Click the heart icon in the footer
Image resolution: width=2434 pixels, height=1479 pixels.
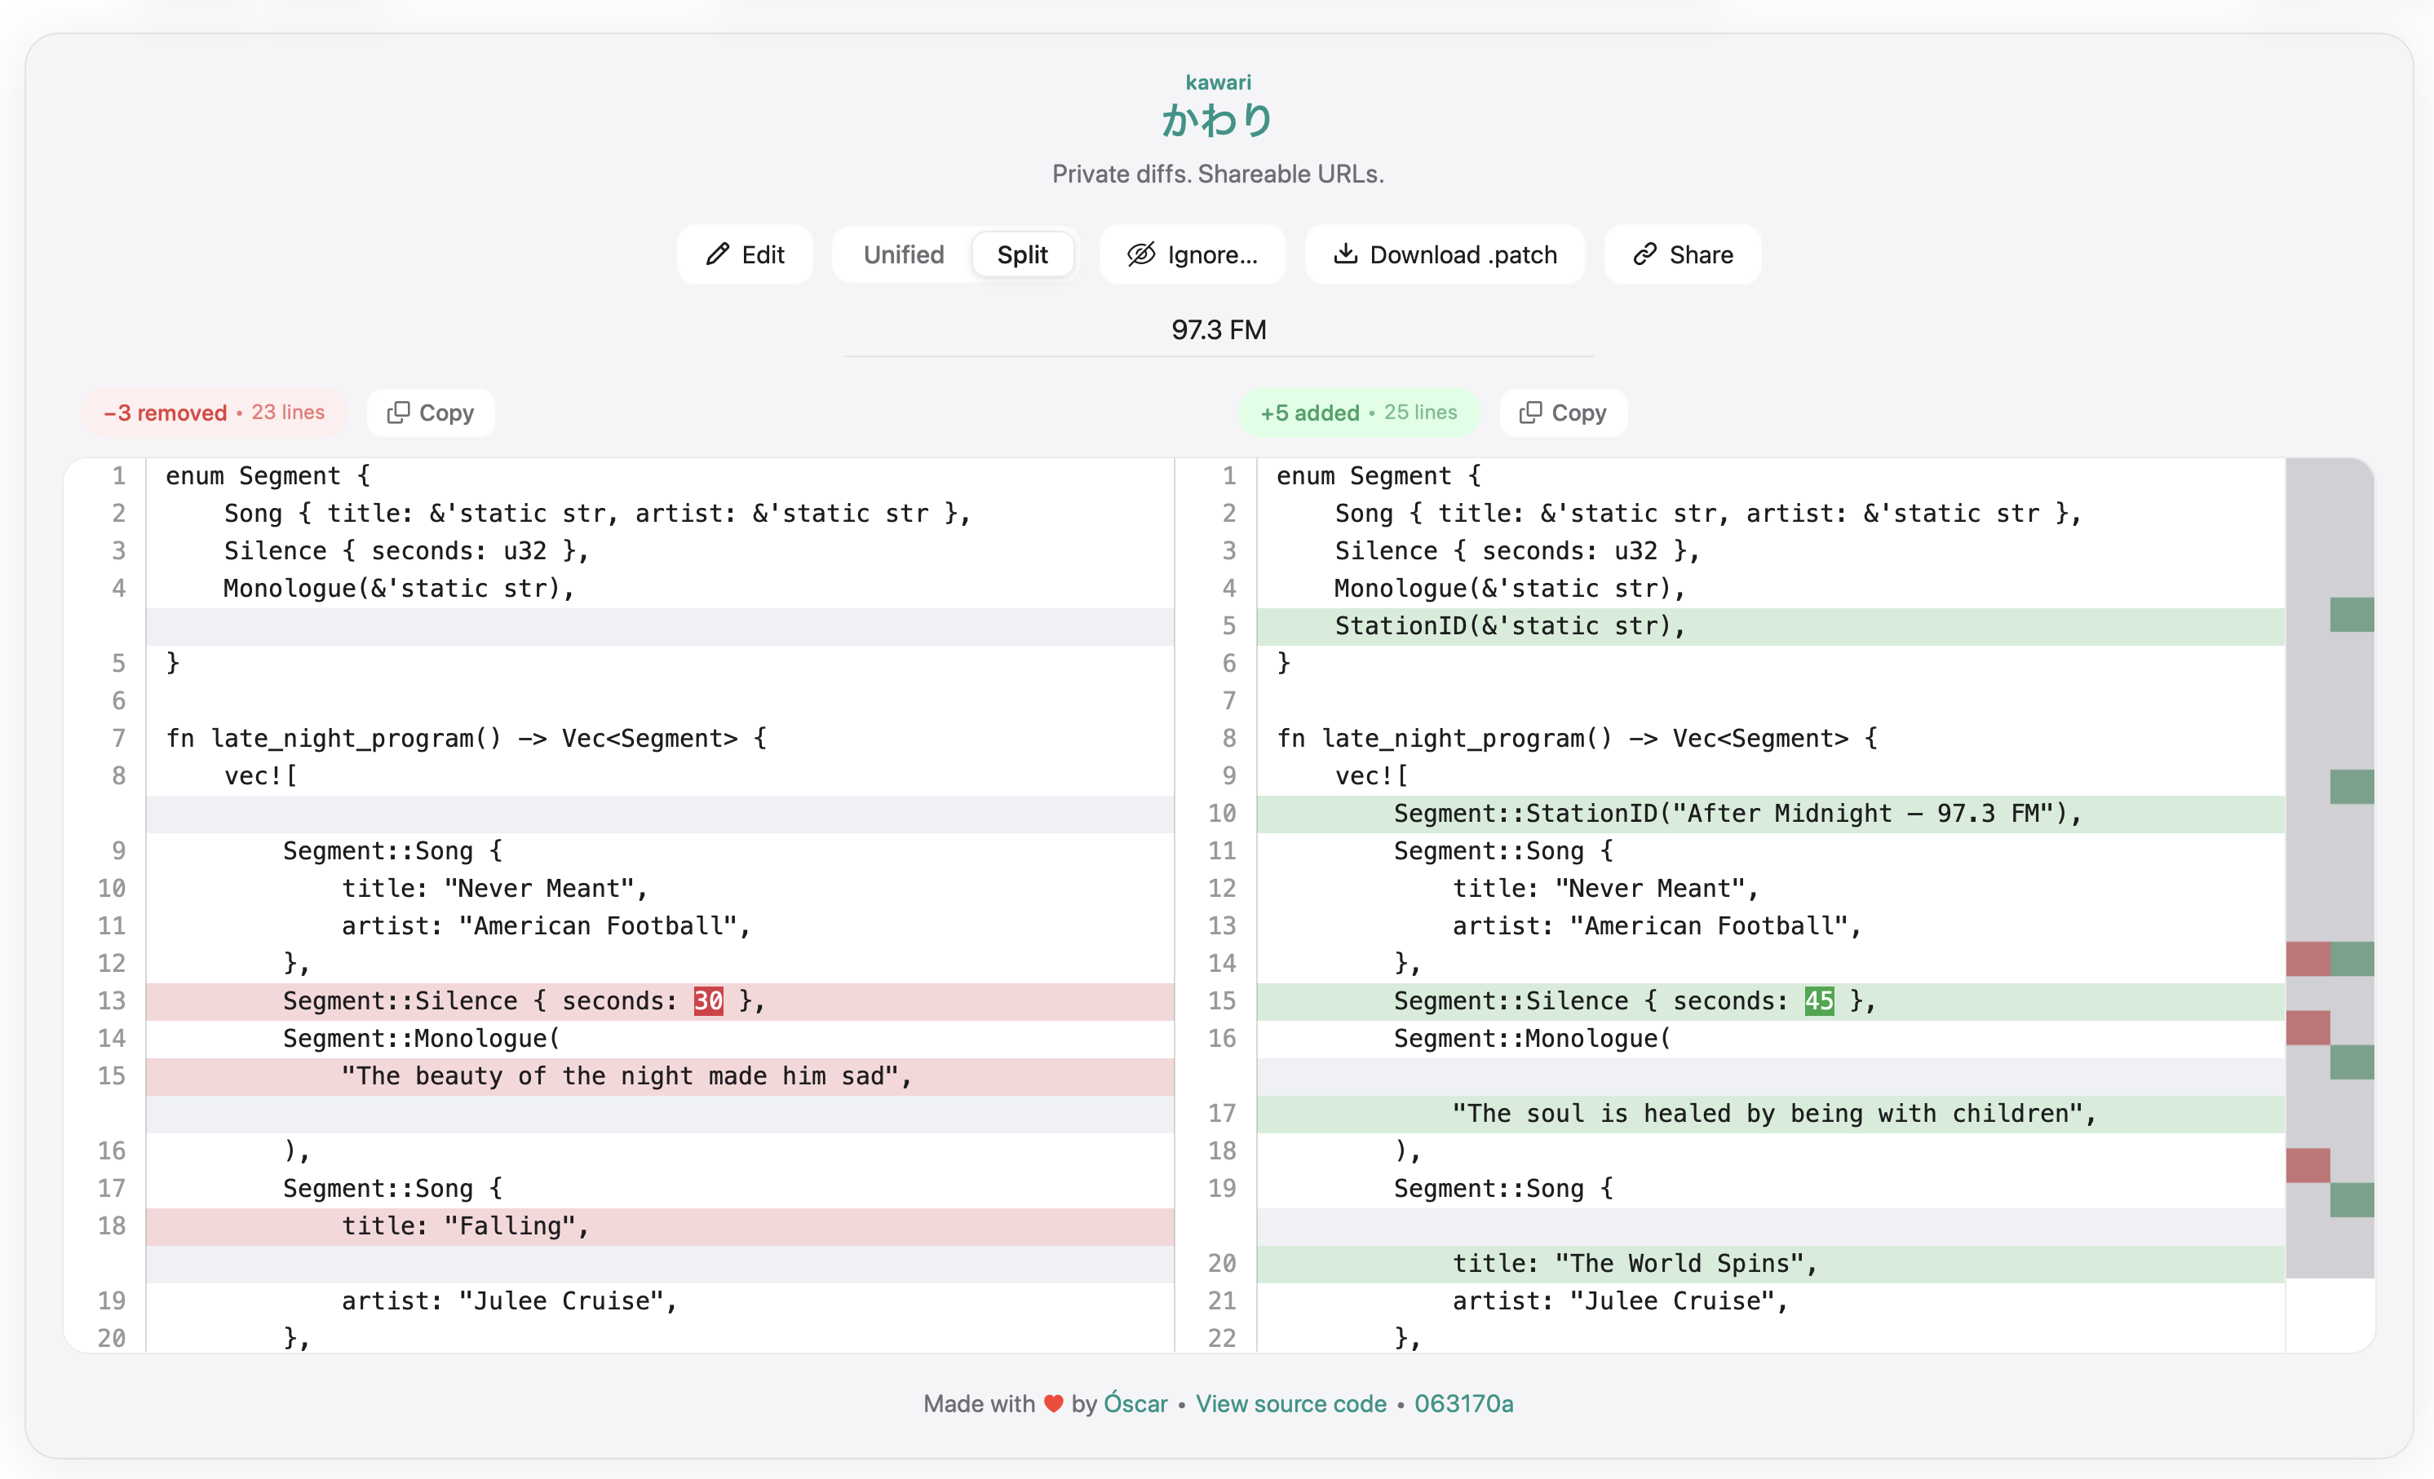tap(1051, 1403)
